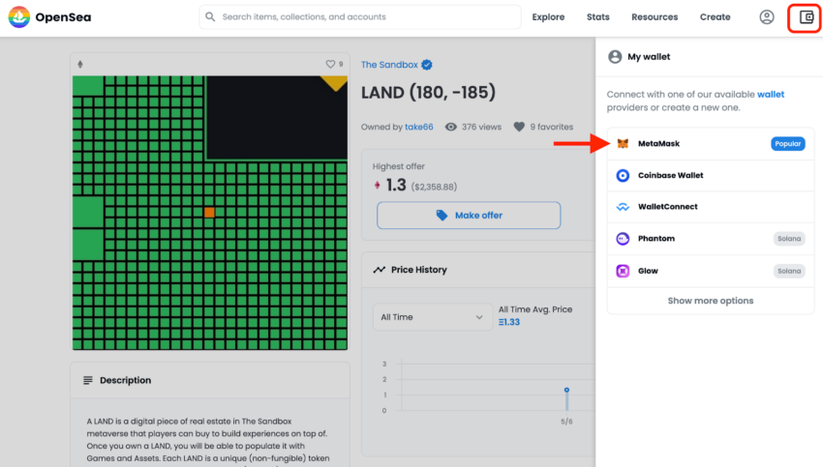Focus the search items and collections field
823x467 pixels.
click(x=360, y=17)
